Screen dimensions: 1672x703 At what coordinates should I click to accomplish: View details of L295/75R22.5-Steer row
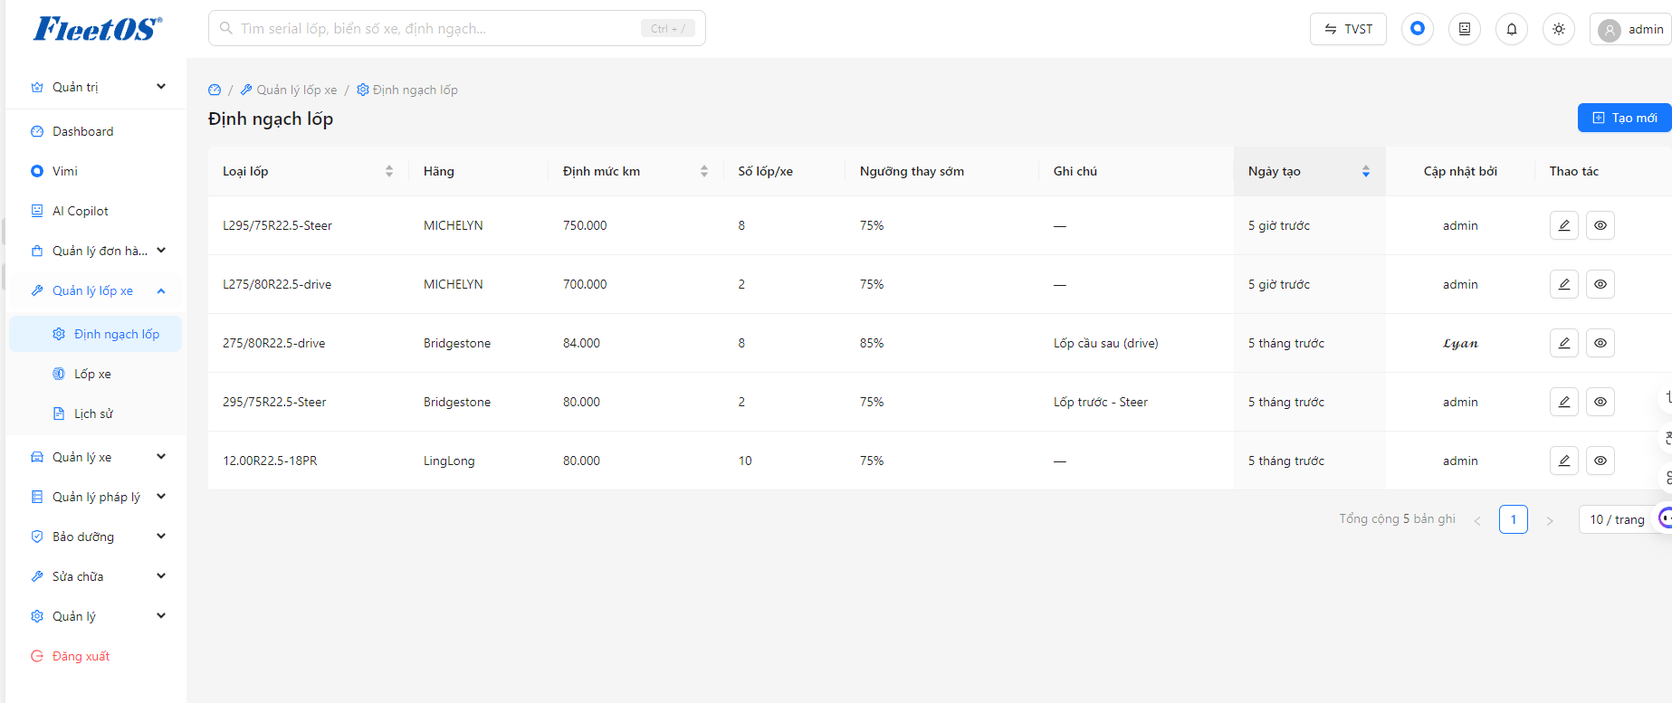click(1600, 225)
